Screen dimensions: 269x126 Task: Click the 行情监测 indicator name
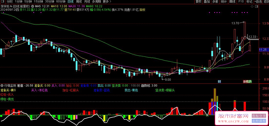pyautogui.click(x=10, y=85)
